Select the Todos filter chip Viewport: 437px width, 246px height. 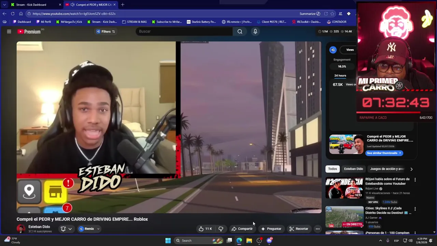coord(333,169)
